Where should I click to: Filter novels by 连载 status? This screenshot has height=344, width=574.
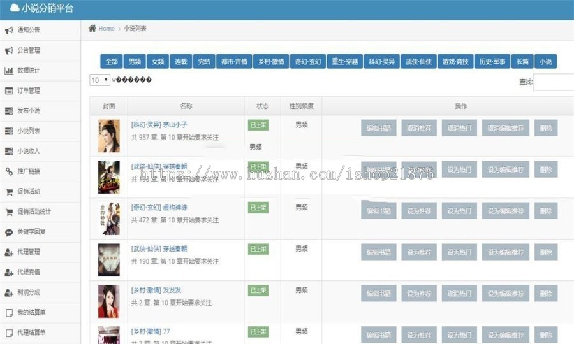[x=181, y=61]
